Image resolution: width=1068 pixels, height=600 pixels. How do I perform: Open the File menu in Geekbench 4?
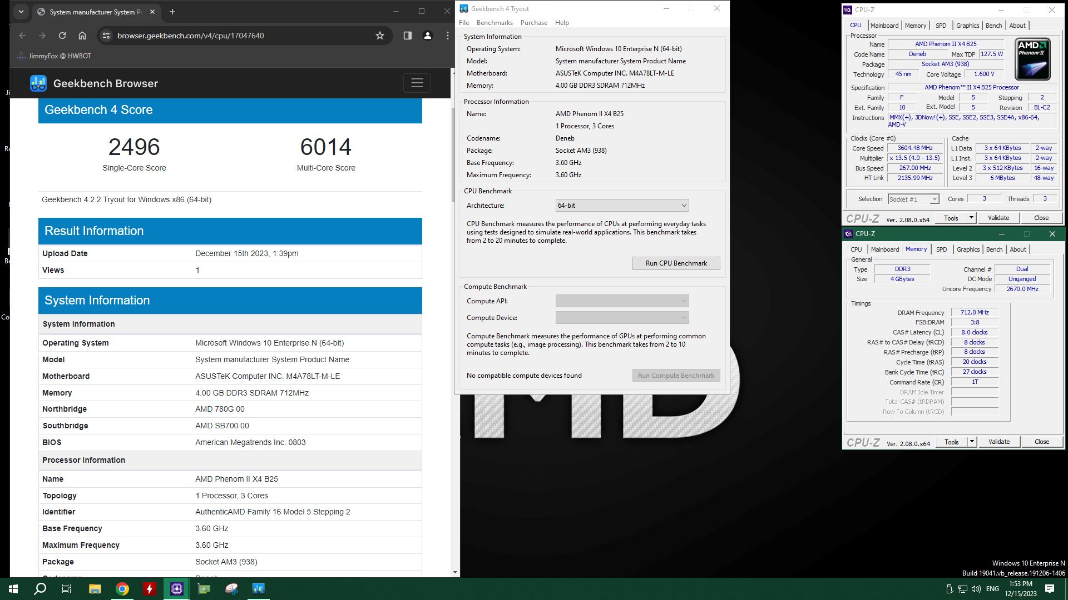(x=464, y=23)
